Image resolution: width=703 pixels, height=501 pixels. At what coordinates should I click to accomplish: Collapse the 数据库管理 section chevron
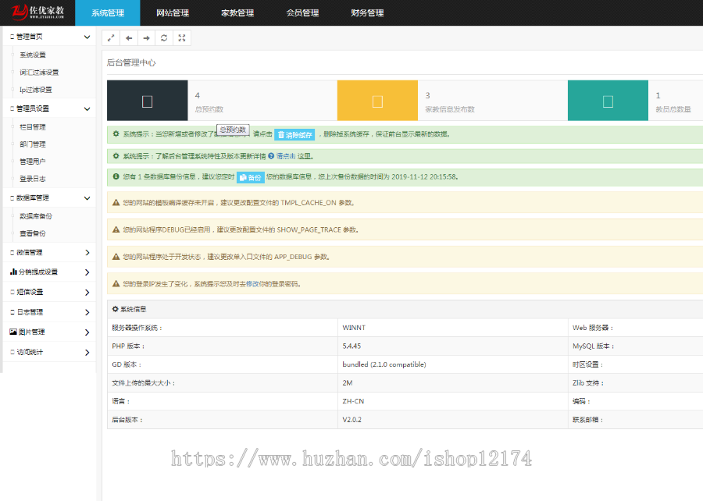coord(87,198)
